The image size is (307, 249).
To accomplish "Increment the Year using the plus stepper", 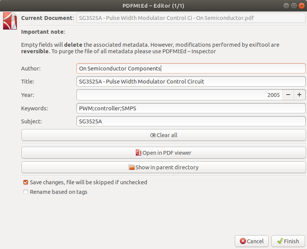I will tap(300, 95).
